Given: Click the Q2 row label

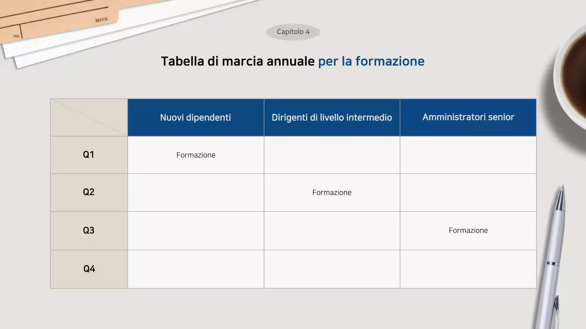Looking at the screenshot, I should (x=88, y=192).
